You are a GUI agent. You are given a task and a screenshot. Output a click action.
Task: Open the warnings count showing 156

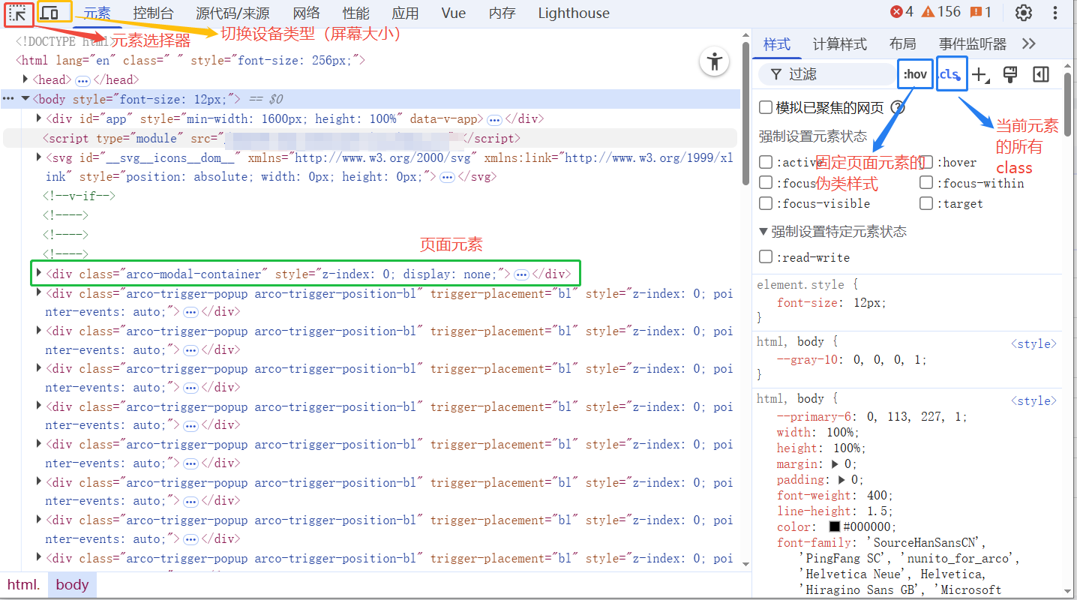[940, 12]
